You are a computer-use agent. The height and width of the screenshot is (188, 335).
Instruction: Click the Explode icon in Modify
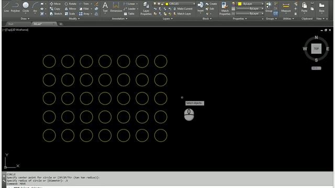[96, 9]
